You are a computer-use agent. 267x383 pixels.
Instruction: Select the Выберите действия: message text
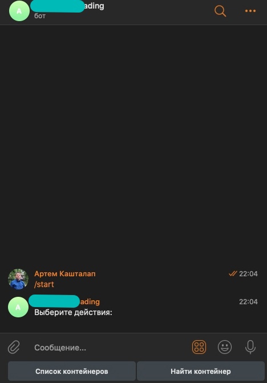coord(73,312)
